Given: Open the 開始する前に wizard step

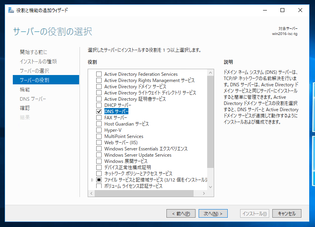Looking at the screenshot, I should 33,52.
